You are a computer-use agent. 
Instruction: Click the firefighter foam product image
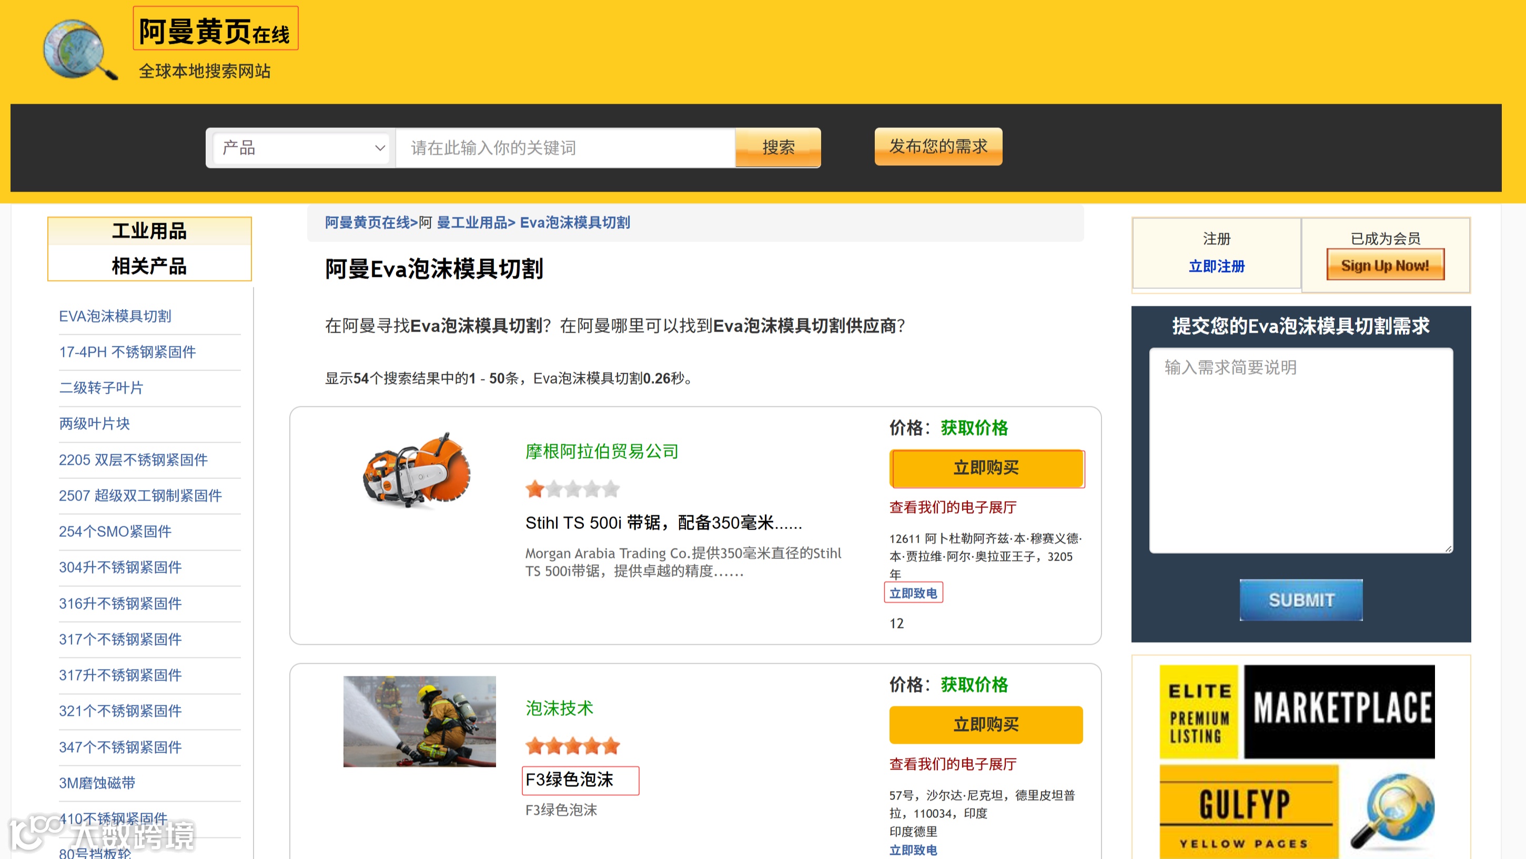coord(419,721)
